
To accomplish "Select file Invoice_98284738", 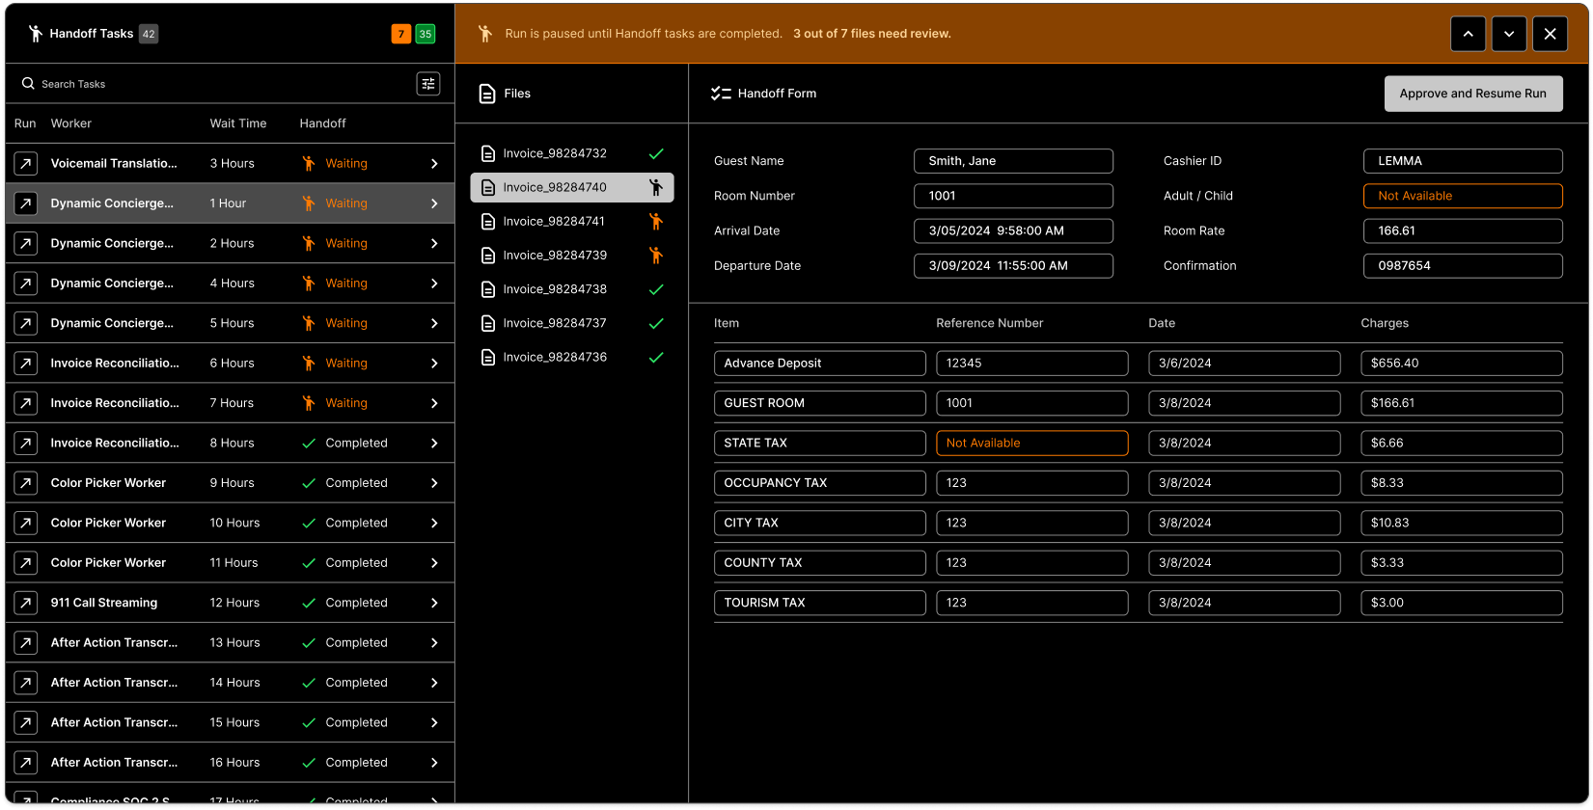I will (x=572, y=289).
